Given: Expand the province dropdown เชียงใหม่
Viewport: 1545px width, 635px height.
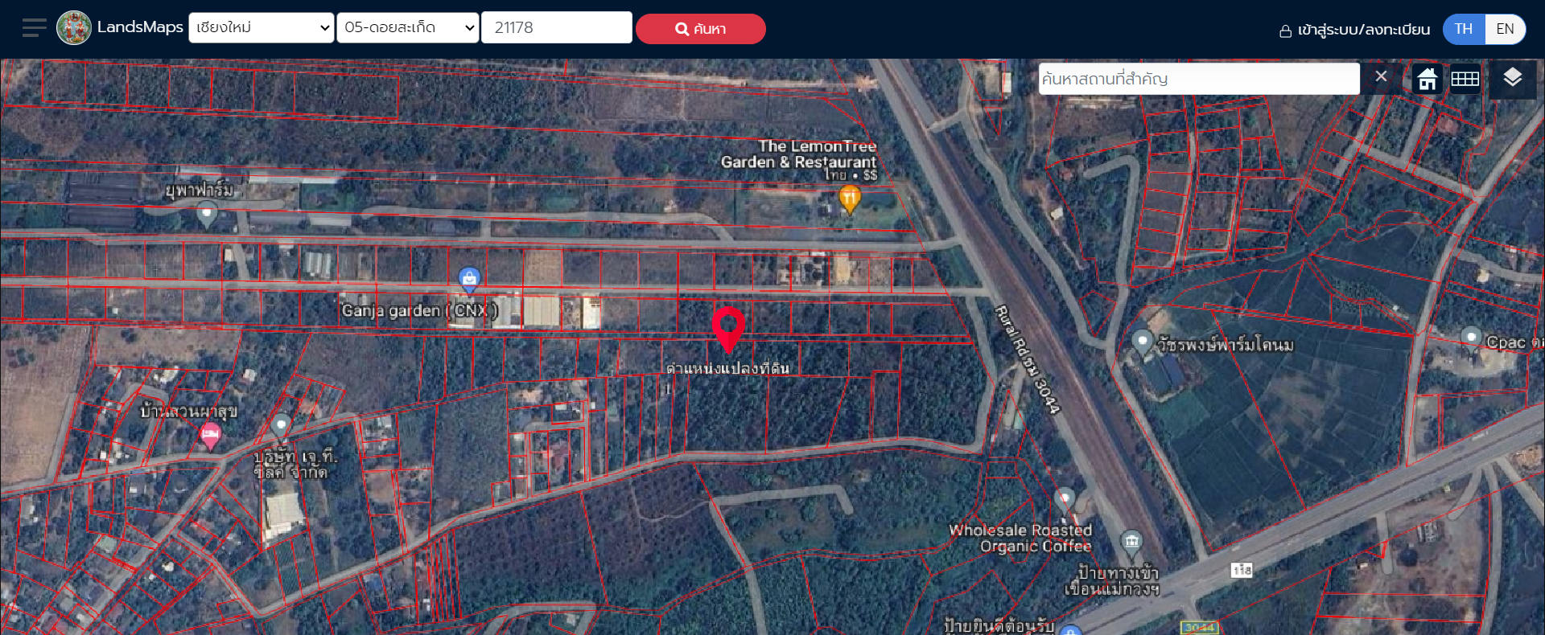Looking at the screenshot, I should pos(262,27).
